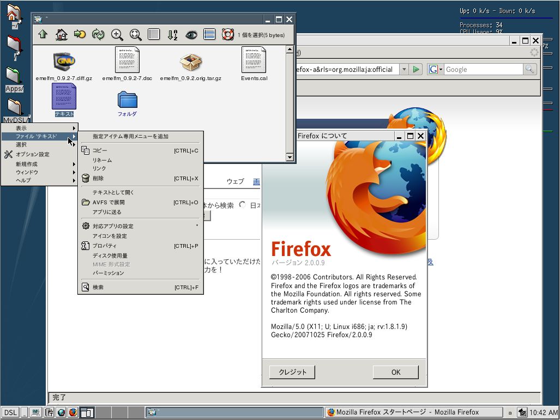
Task: Click the Google search input field
Action: pyautogui.click(x=484, y=69)
